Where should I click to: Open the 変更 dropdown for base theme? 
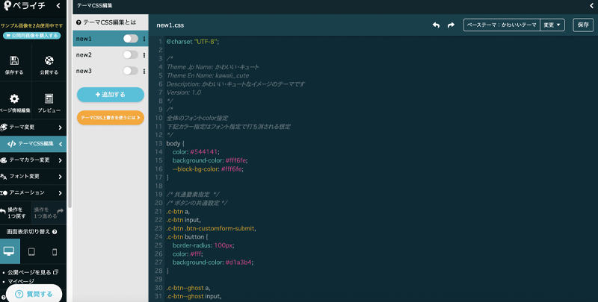click(x=552, y=25)
